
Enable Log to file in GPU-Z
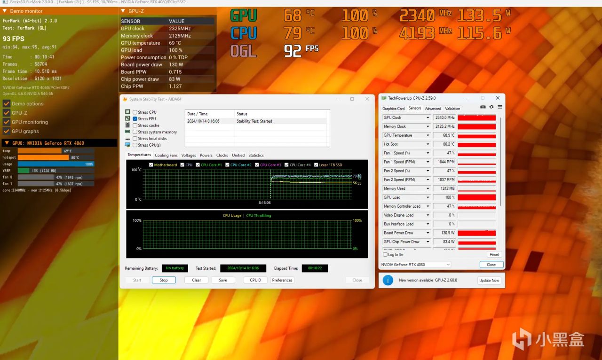point(385,255)
